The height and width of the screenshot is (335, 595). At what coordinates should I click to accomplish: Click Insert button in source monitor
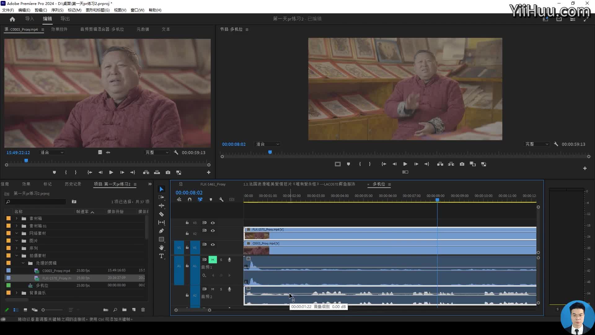[x=146, y=172]
